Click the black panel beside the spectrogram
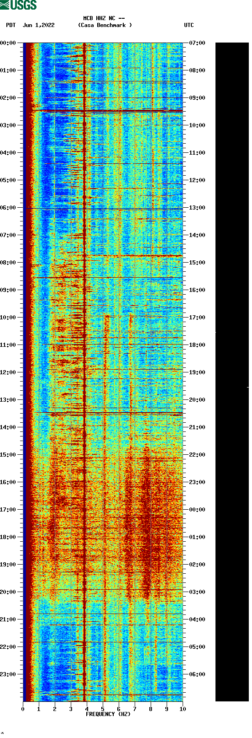 tap(232, 372)
